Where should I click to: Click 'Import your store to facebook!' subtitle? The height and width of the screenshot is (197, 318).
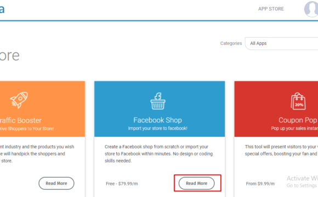[157, 129]
